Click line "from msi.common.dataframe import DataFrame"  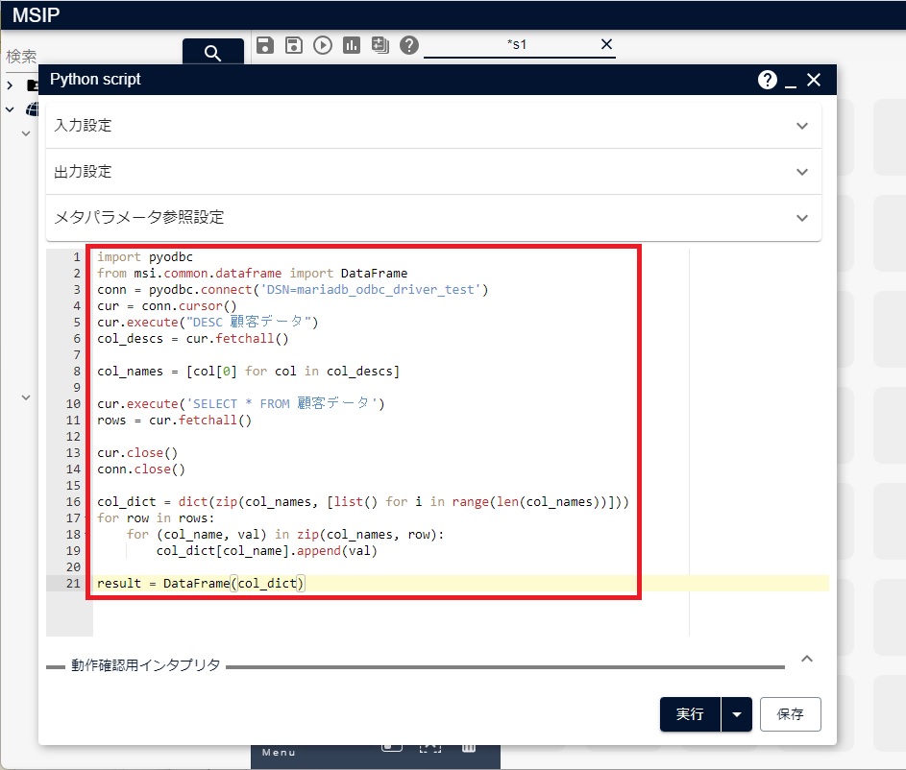(x=252, y=273)
